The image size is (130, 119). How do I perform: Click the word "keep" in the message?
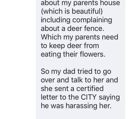point(57,46)
